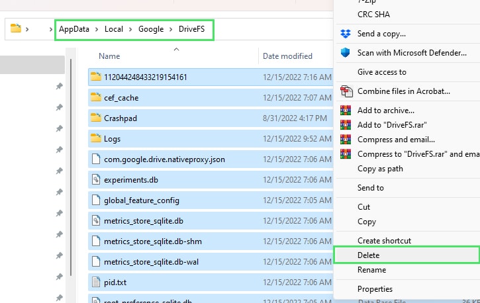Expand the chevron after AppData in path
The width and height of the screenshot is (480, 303).
(97, 29)
